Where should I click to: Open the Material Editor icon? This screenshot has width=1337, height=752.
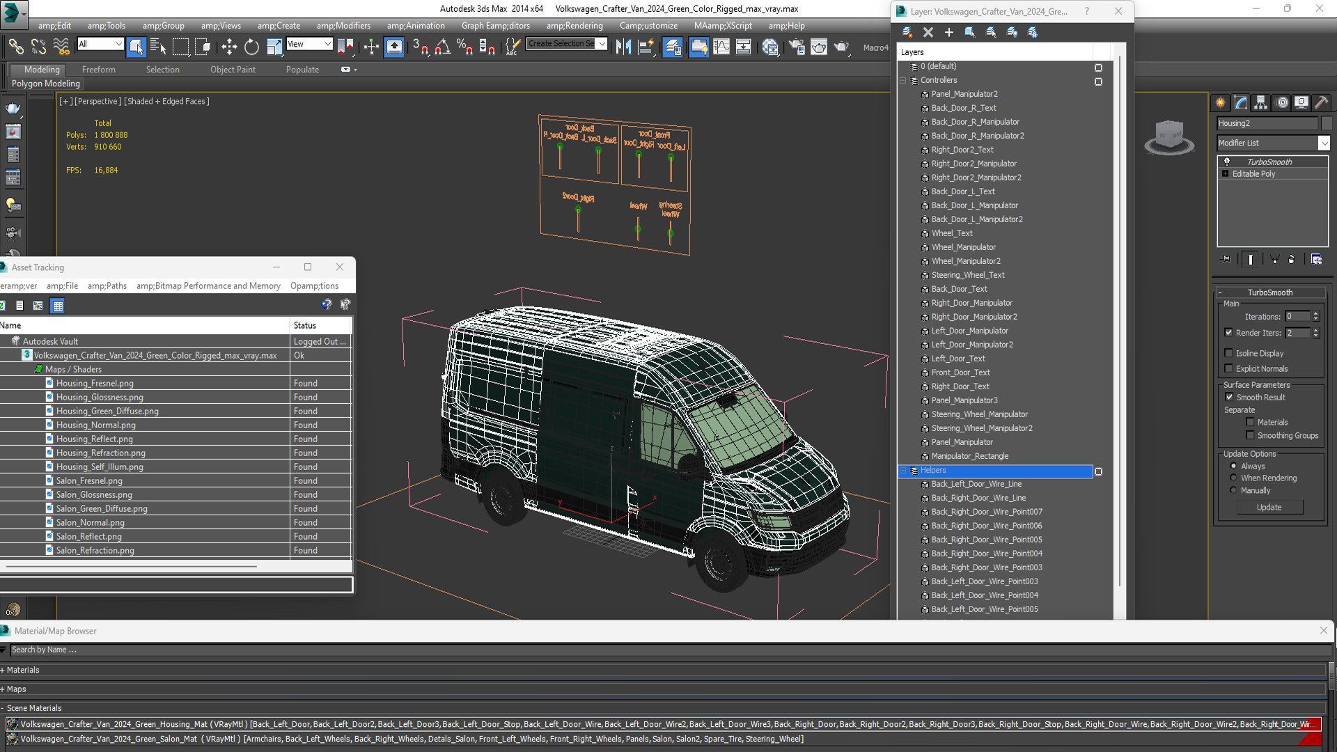(x=770, y=47)
